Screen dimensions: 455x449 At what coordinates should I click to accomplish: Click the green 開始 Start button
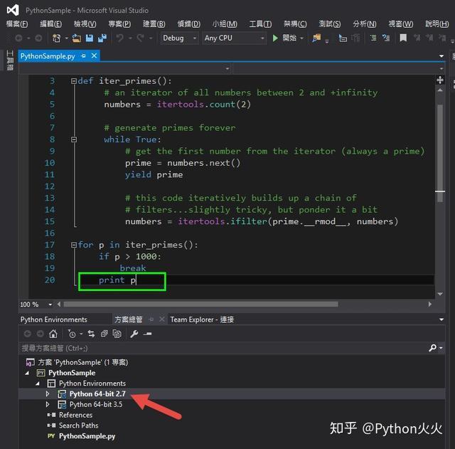[285, 38]
